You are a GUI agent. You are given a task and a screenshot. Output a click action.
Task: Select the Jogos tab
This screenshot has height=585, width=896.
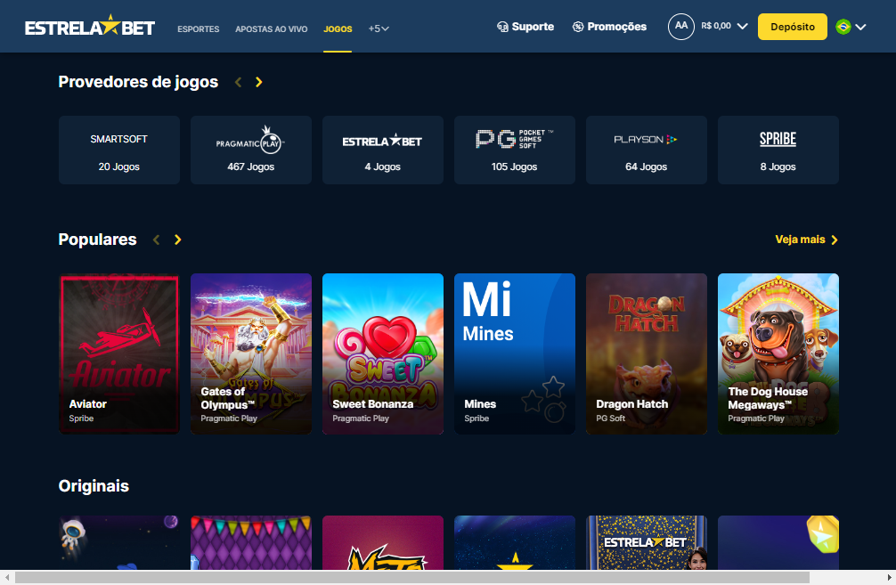pos(338,28)
